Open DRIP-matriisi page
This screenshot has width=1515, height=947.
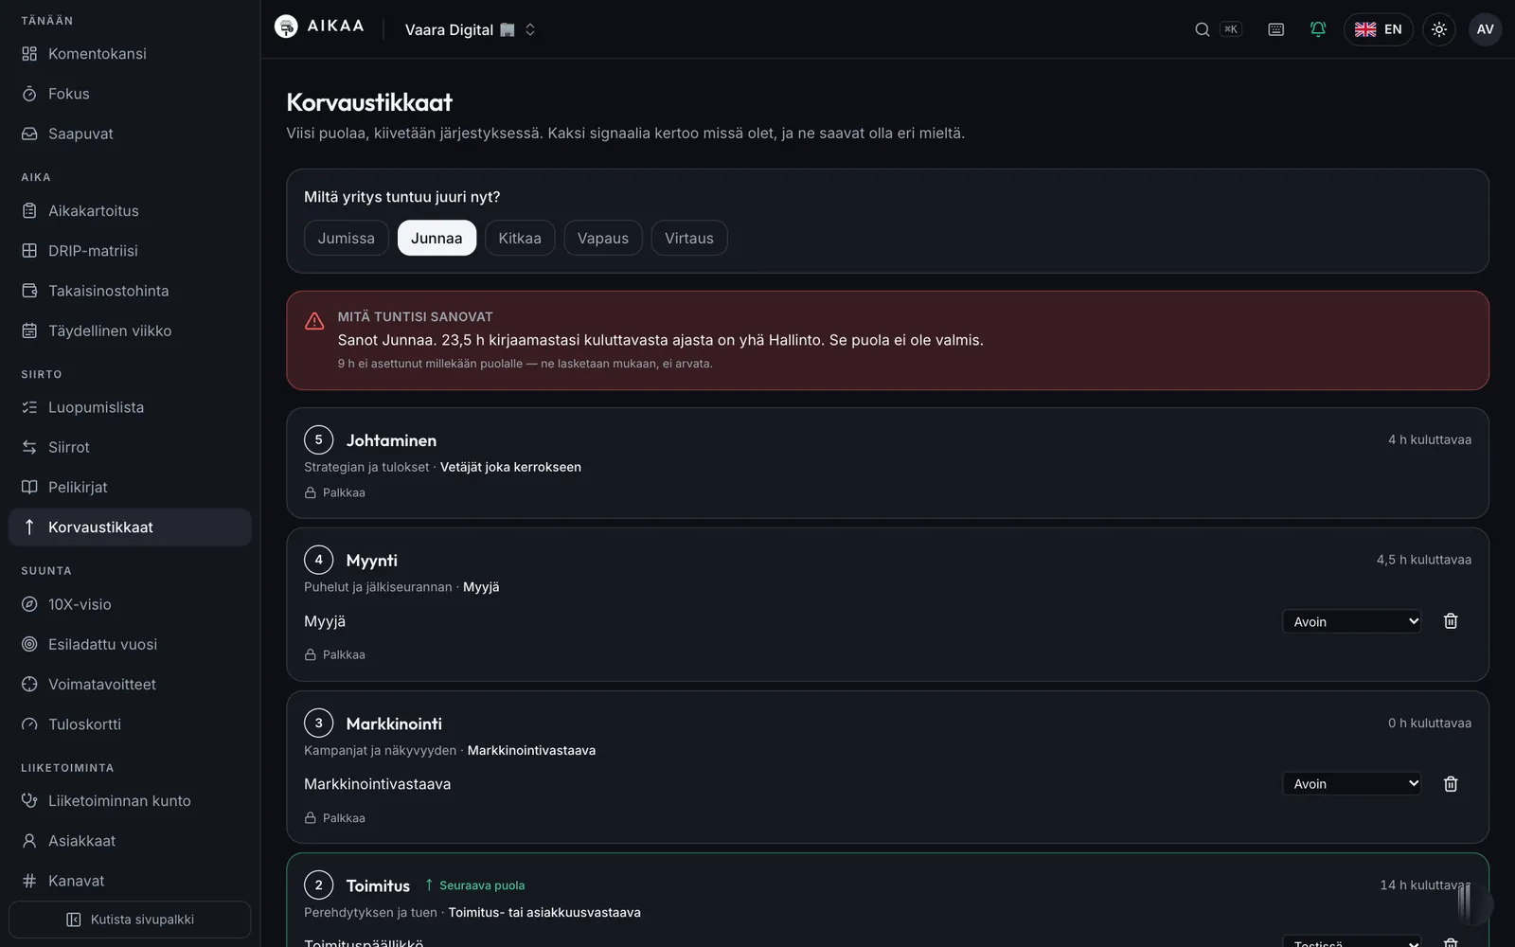pyautogui.click(x=130, y=251)
